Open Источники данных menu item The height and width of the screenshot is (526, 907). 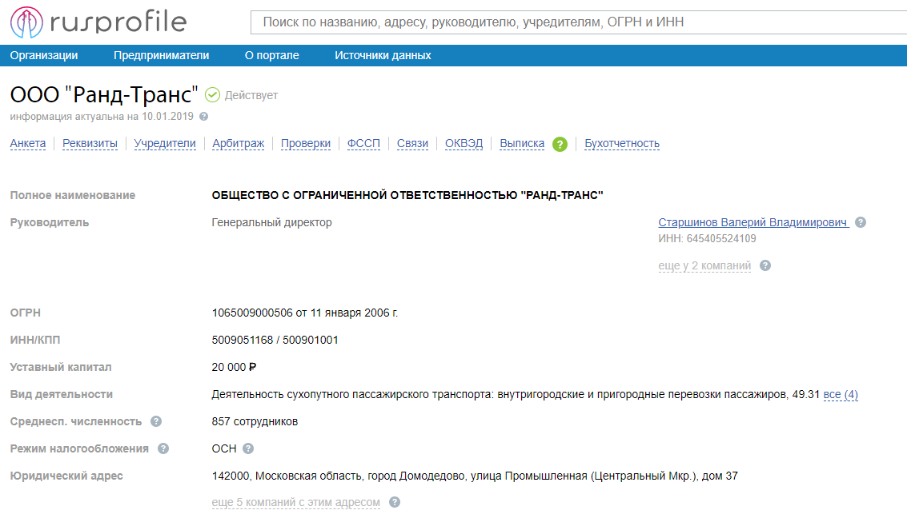pyautogui.click(x=383, y=55)
